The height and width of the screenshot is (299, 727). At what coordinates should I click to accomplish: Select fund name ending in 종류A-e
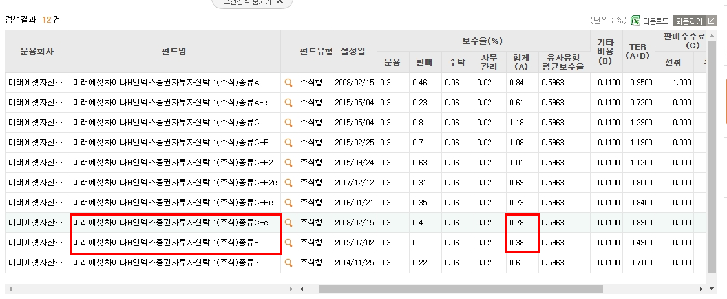coord(170,103)
